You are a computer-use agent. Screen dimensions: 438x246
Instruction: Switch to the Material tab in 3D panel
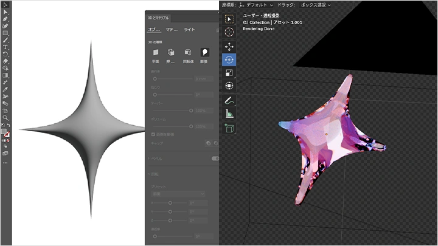pyautogui.click(x=172, y=30)
